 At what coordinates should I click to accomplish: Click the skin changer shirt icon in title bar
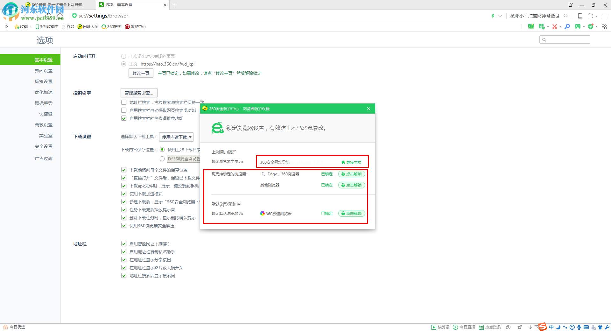click(x=570, y=5)
